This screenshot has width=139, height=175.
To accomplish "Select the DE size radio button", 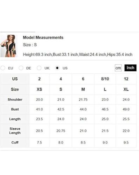I will click(21, 68).
